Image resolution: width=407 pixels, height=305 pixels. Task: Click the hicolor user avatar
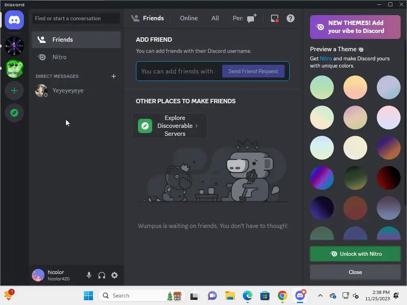click(38, 275)
